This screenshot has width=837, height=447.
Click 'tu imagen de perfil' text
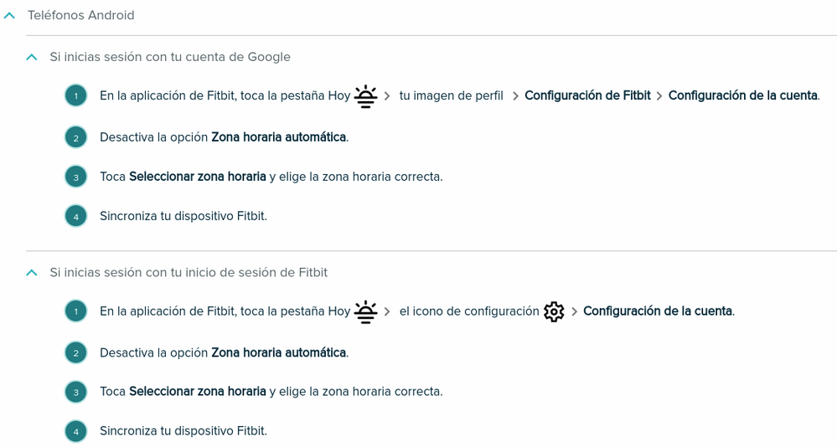[x=451, y=96]
